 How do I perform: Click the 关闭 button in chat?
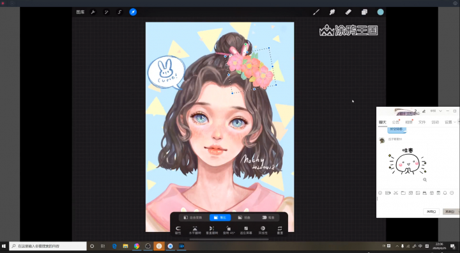431,211
